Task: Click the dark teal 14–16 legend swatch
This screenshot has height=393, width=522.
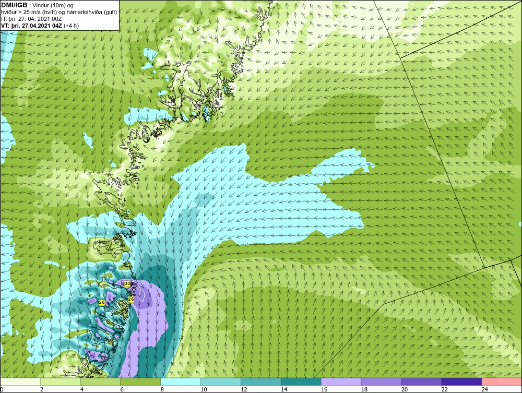Action: pos(301,382)
